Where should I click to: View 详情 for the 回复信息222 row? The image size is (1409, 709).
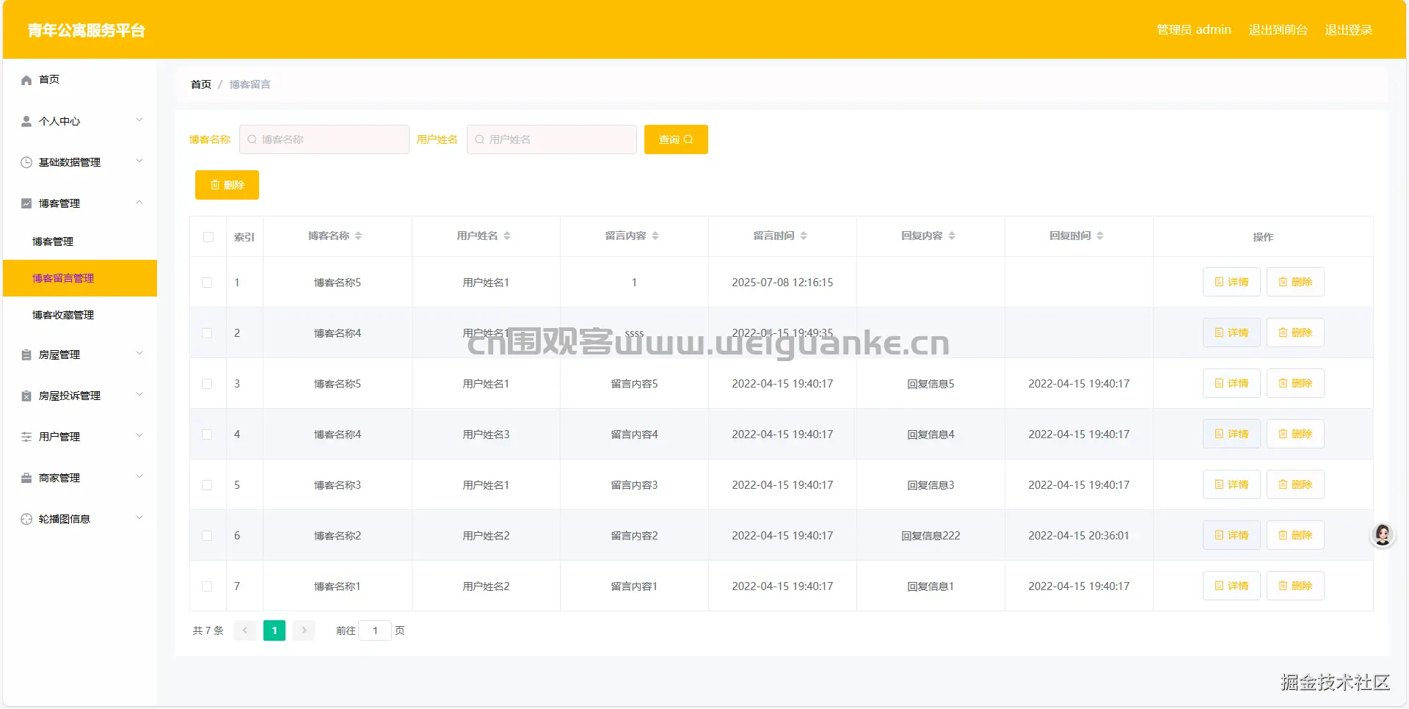[x=1231, y=535]
